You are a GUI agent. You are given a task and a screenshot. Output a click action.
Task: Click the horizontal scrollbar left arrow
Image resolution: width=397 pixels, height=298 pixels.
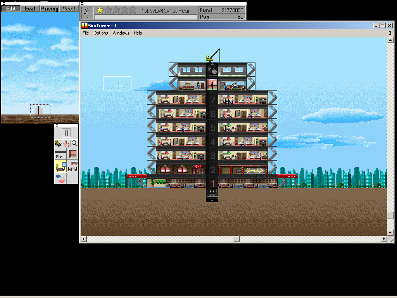tap(84, 239)
